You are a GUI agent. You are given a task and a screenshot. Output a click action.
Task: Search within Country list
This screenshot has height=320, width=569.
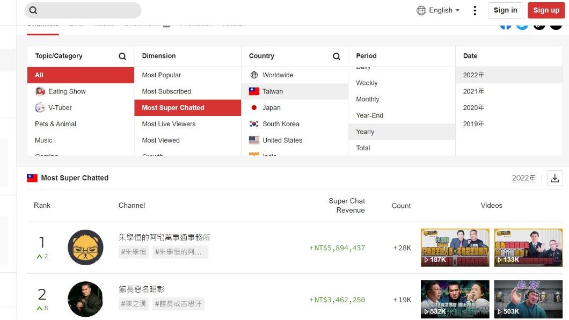point(337,56)
